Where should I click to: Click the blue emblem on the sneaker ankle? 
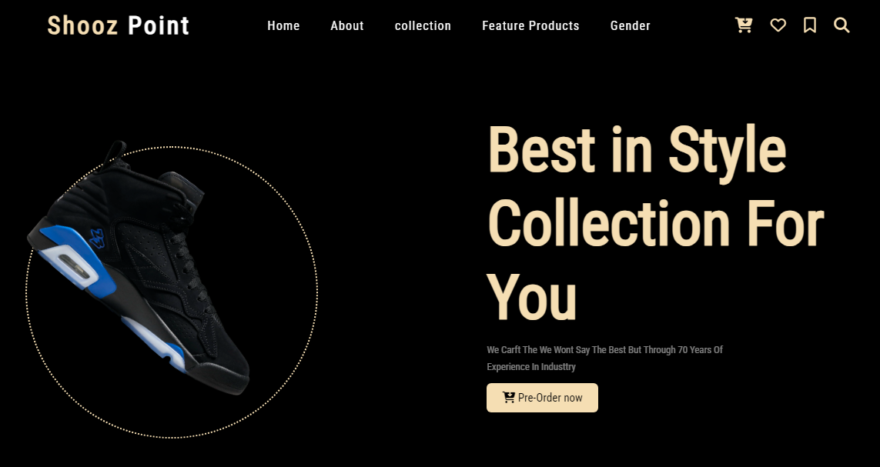pos(97,239)
